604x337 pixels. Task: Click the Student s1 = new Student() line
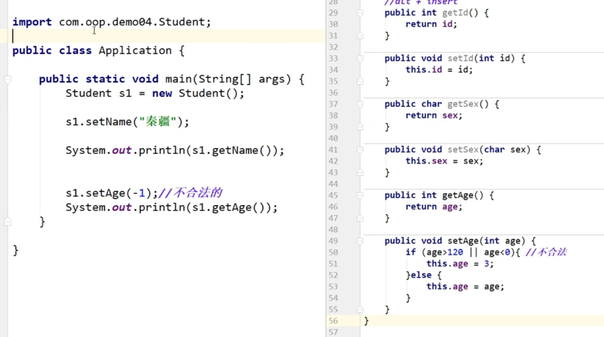pos(155,93)
